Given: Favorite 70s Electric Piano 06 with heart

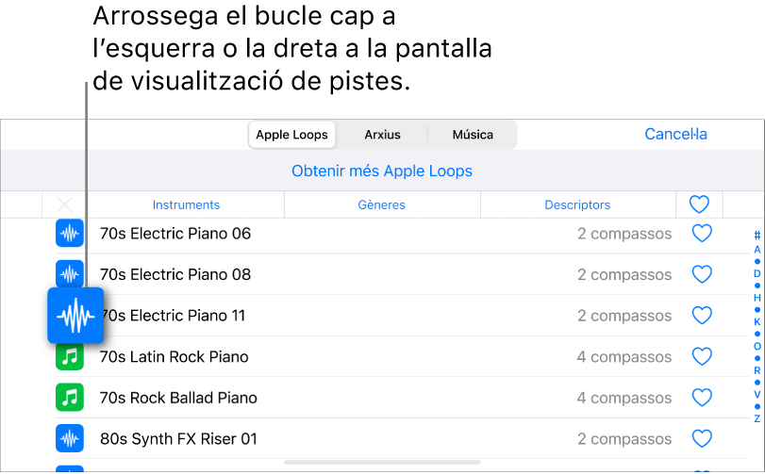Looking at the screenshot, I should (702, 234).
